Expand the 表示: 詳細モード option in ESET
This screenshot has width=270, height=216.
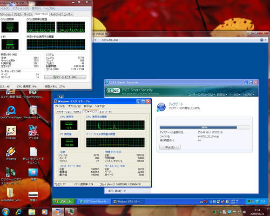pyautogui.click(x=116, y=191)
